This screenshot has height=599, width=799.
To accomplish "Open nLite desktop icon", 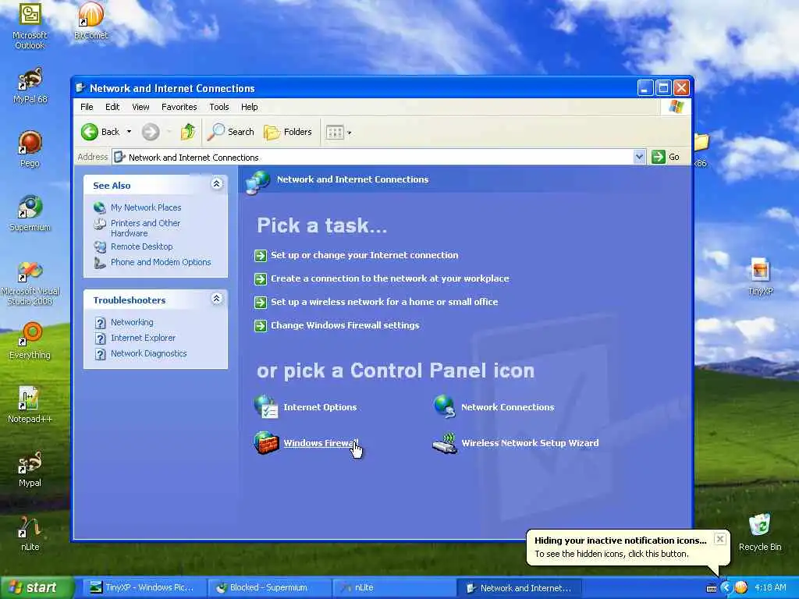I will coord(30,533).
